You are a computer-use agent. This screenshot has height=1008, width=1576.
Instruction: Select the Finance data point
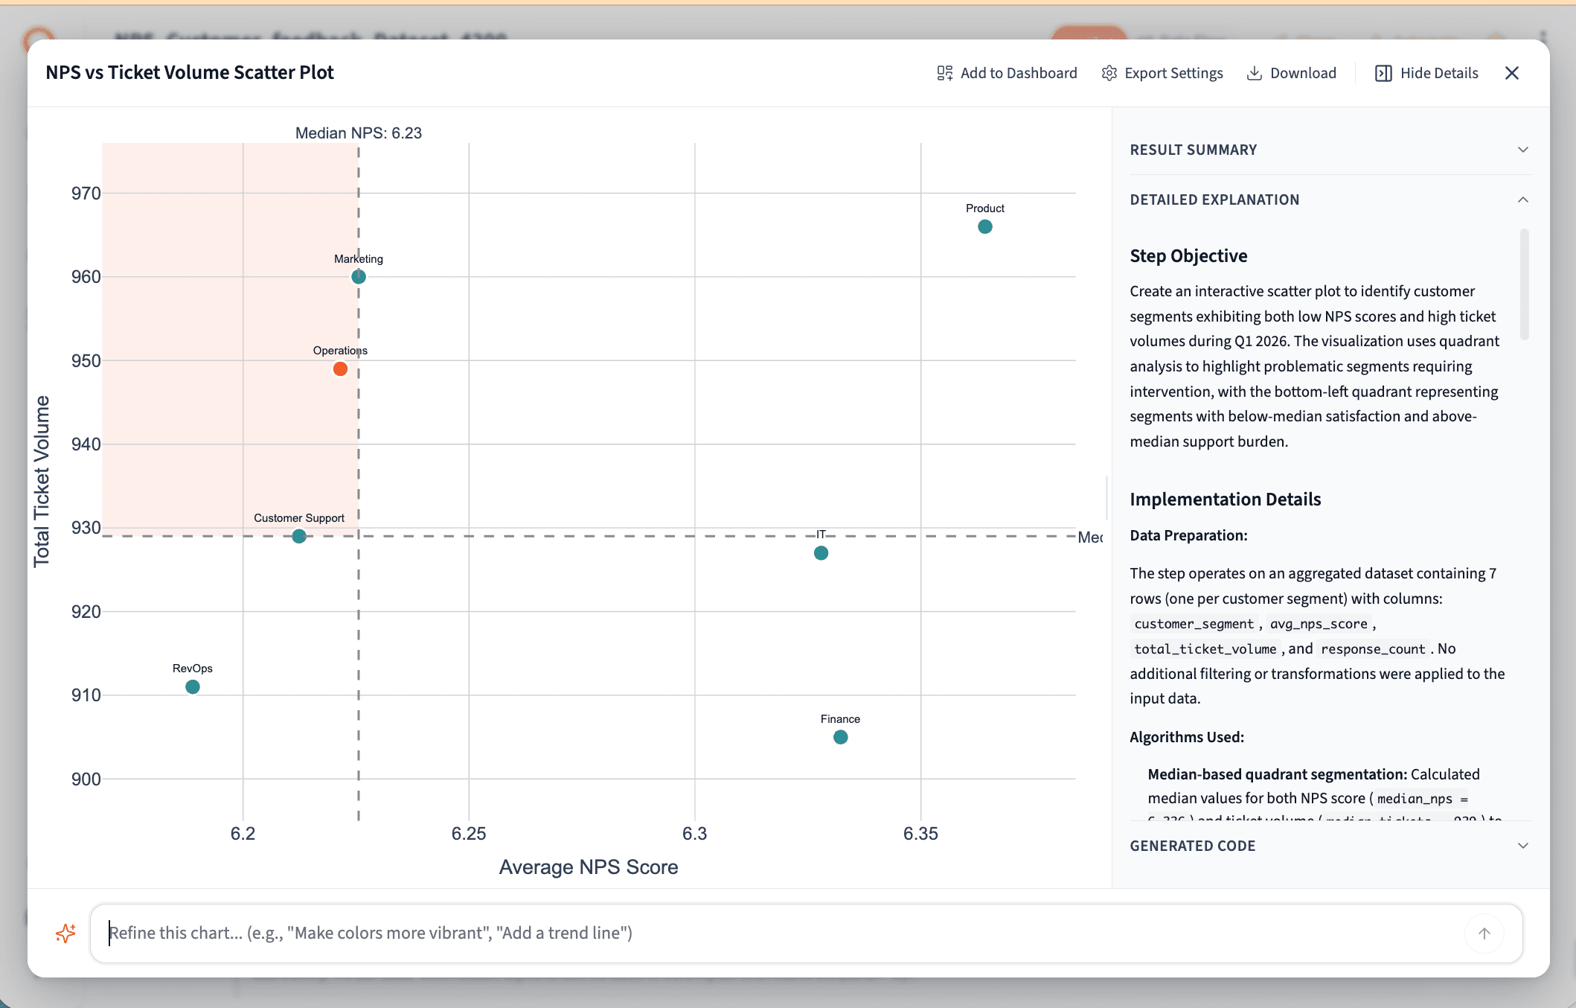coord(839,736)
